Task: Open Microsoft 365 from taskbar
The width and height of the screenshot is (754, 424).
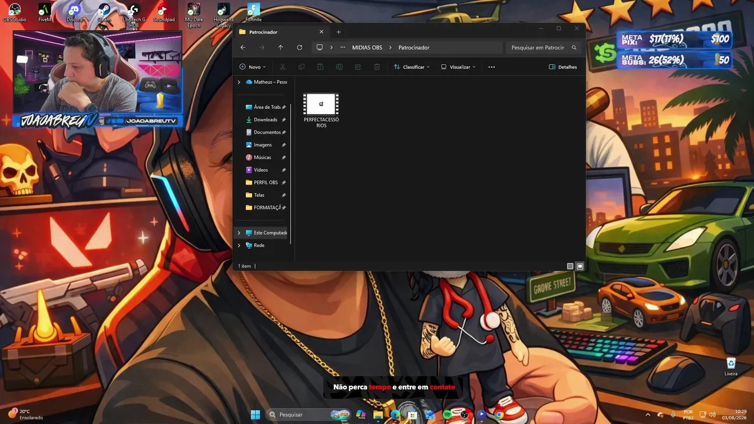Action: point(361,415)
